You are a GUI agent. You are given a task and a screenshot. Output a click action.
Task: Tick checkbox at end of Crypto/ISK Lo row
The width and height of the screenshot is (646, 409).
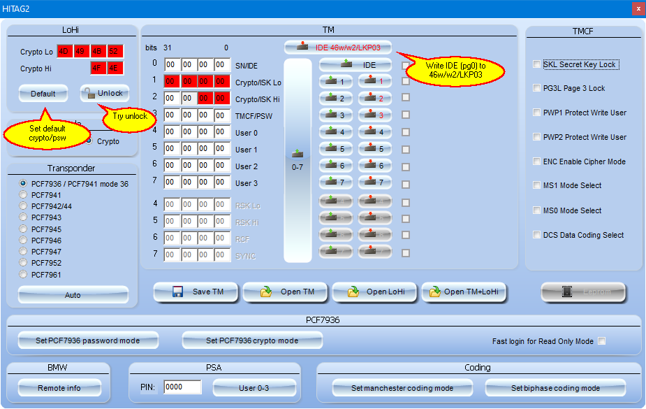(406, 81)
